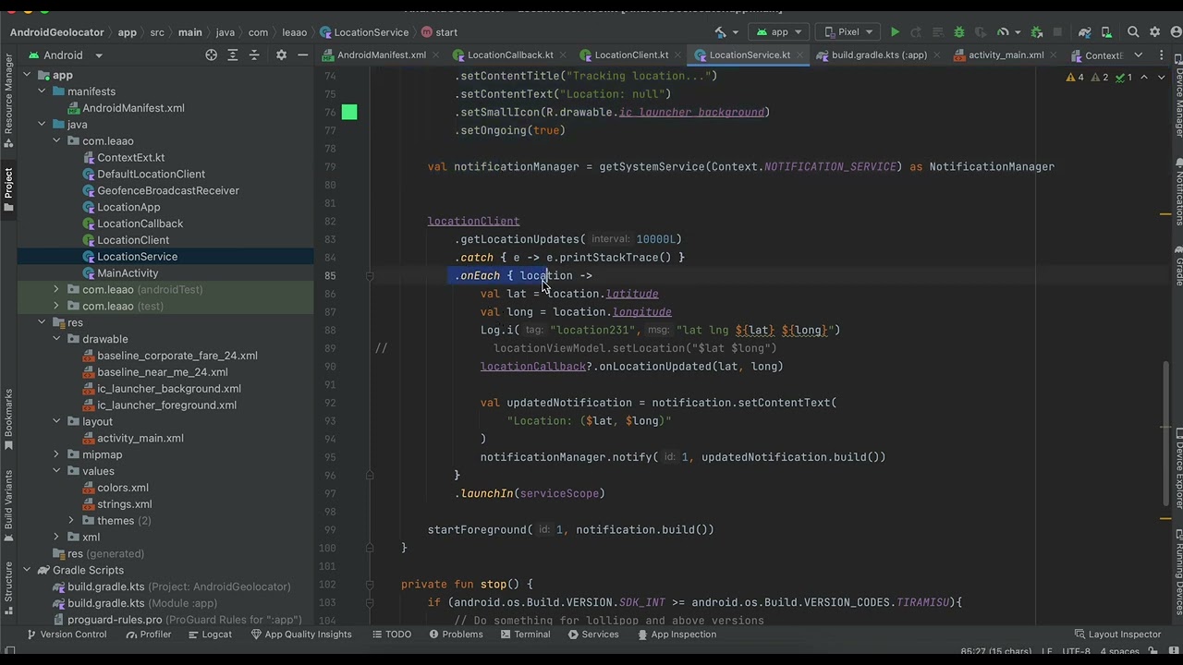
Task: Open the Pixel device selector dropdown
Action: click(848, 32)
